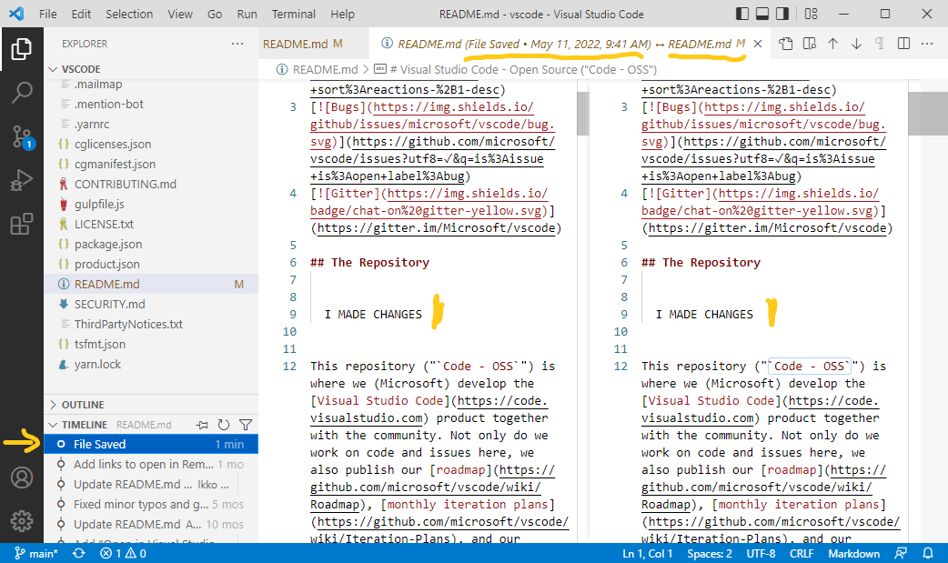The width and height of the screenshot is (948, 563).
Task: Show errors and warnings in status bar
Action: tap(123, 553)
